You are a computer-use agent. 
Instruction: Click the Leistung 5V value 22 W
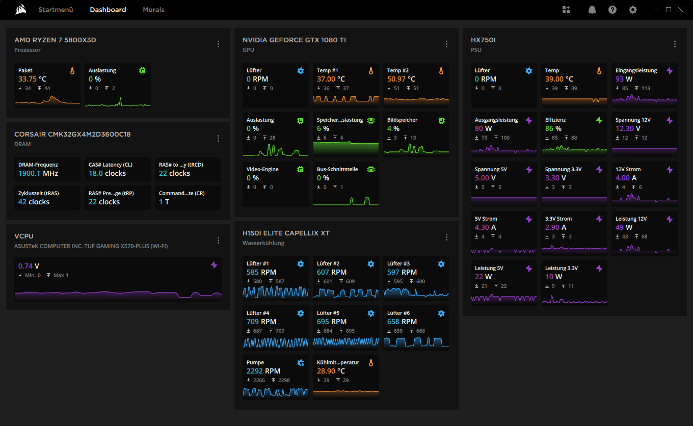coord(484,277)
